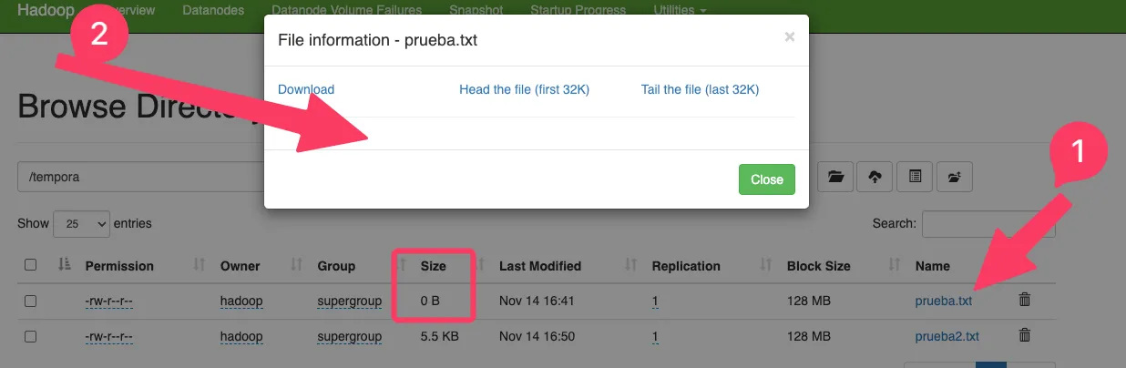Screen dimensions: 1126x368
Task: Sort by Block Size column arrows
Action: (895, 265)
